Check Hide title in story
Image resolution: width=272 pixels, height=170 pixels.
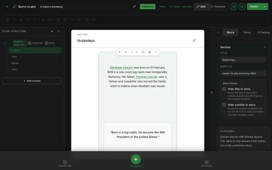pyautogui.click(x=224, y=89)
